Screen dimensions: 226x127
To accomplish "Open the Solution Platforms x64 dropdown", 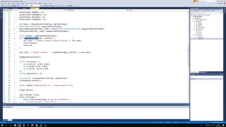I will [x=35, y=6].
